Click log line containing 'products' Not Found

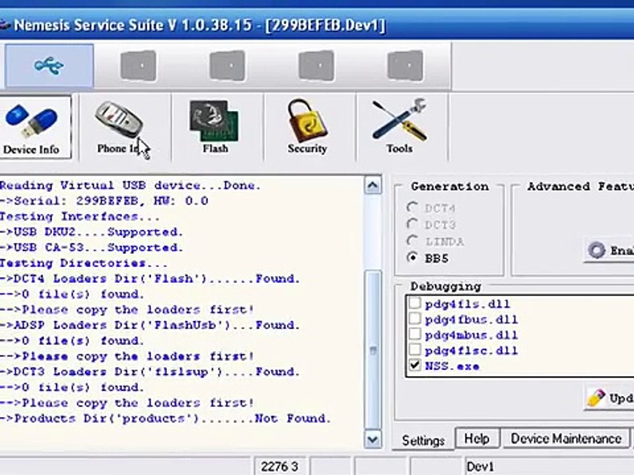tap(165, 418)
